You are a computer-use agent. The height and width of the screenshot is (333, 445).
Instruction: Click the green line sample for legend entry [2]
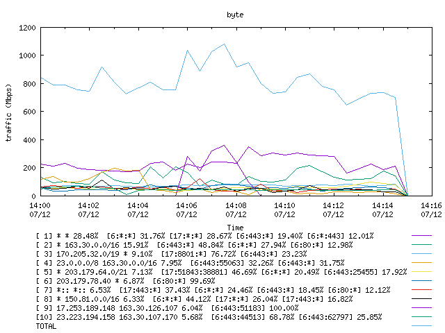point(421,245)
